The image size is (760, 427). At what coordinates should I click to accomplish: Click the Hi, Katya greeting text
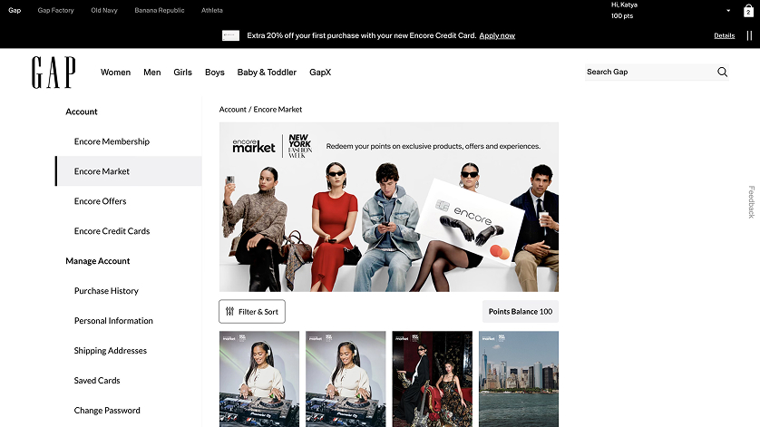click(x=624, y=5)
